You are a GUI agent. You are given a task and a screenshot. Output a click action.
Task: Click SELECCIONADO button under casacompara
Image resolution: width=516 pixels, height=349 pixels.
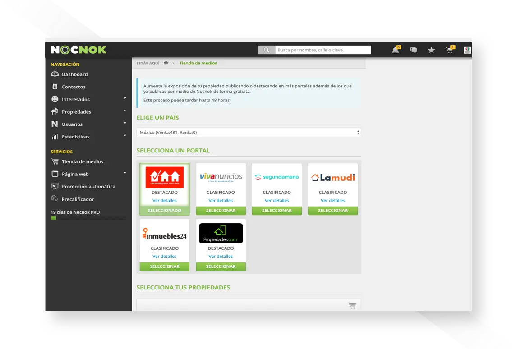point(165,211)
